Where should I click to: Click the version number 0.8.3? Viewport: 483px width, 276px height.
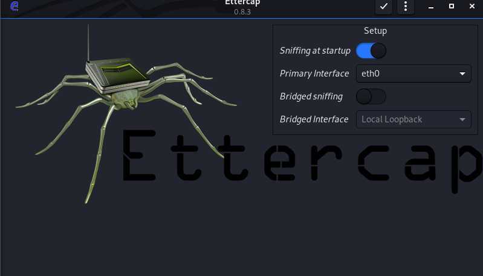[242, 12]
